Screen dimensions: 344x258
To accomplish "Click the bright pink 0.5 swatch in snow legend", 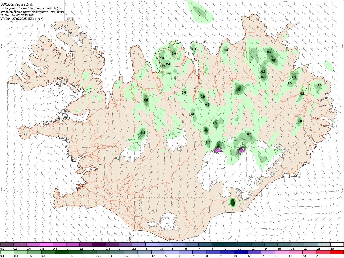I will point(46,245).
